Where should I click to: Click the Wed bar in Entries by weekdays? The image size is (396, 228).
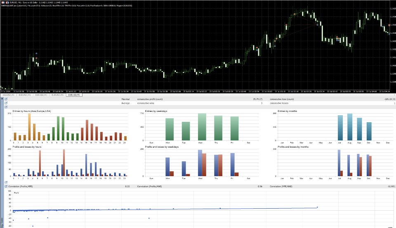(202, 127)
